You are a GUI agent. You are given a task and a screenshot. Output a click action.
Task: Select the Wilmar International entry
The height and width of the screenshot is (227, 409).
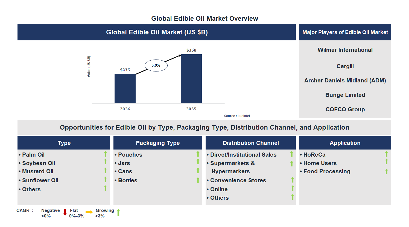pos(345,50)
